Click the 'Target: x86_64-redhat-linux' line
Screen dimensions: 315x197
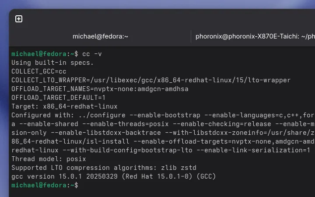(64, 106)
